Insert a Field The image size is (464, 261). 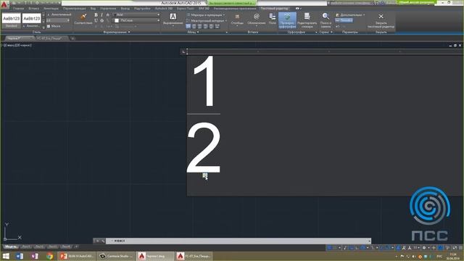pyautogui.click(x=273, y=19)
